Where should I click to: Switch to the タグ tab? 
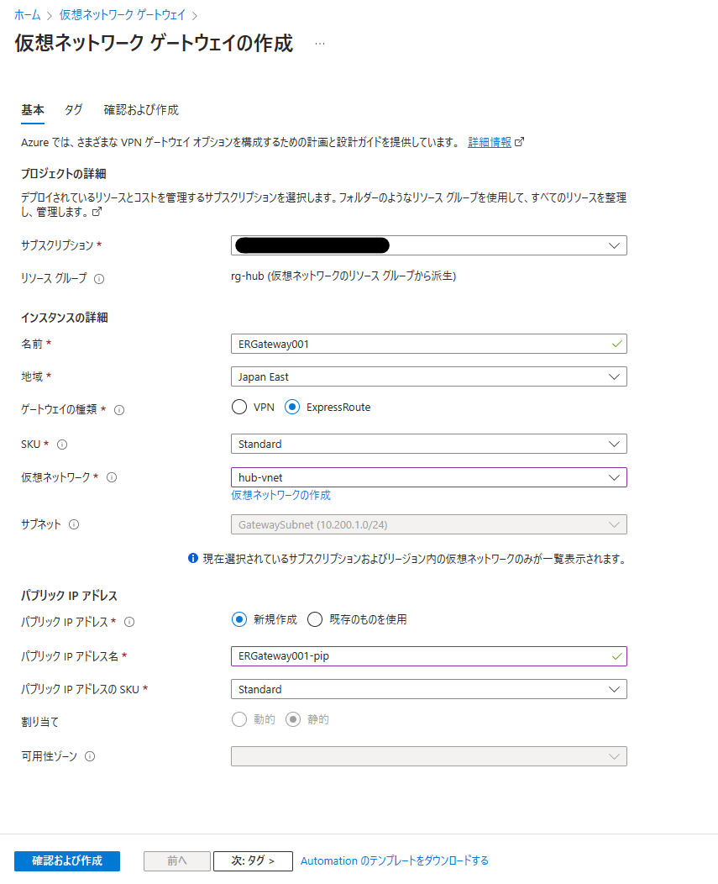73,110
